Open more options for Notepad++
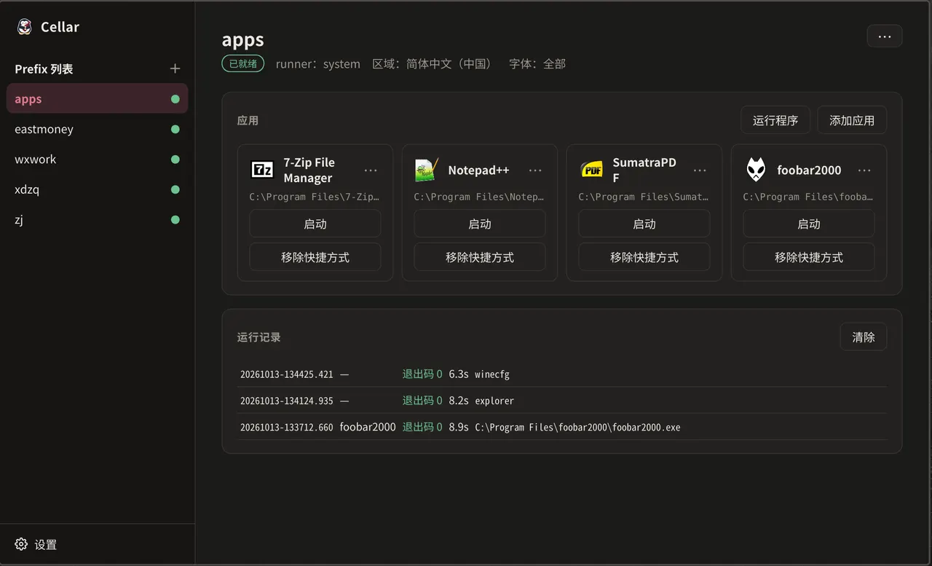This screenshot has width=932, height=566. click(x=535, y=170)
